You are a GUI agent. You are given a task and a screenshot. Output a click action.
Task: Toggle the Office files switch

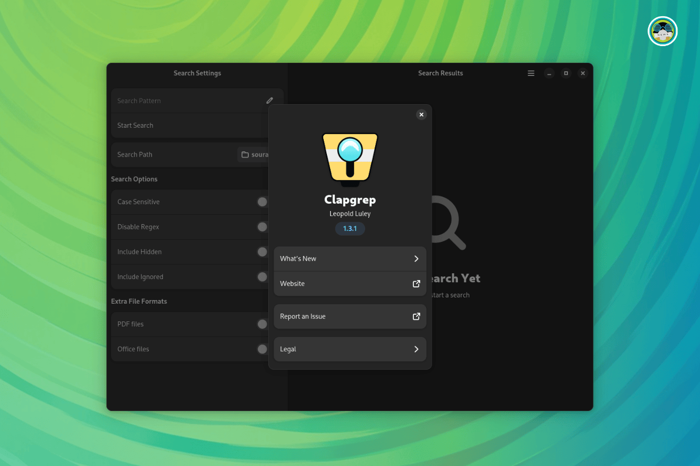pyautogui.click(x=262, y=349)
